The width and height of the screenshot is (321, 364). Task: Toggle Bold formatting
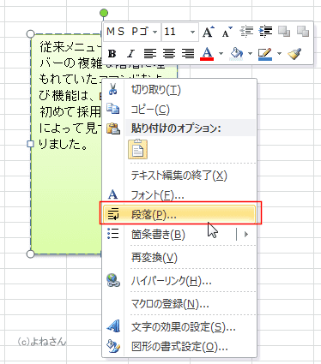coord(112,54)
